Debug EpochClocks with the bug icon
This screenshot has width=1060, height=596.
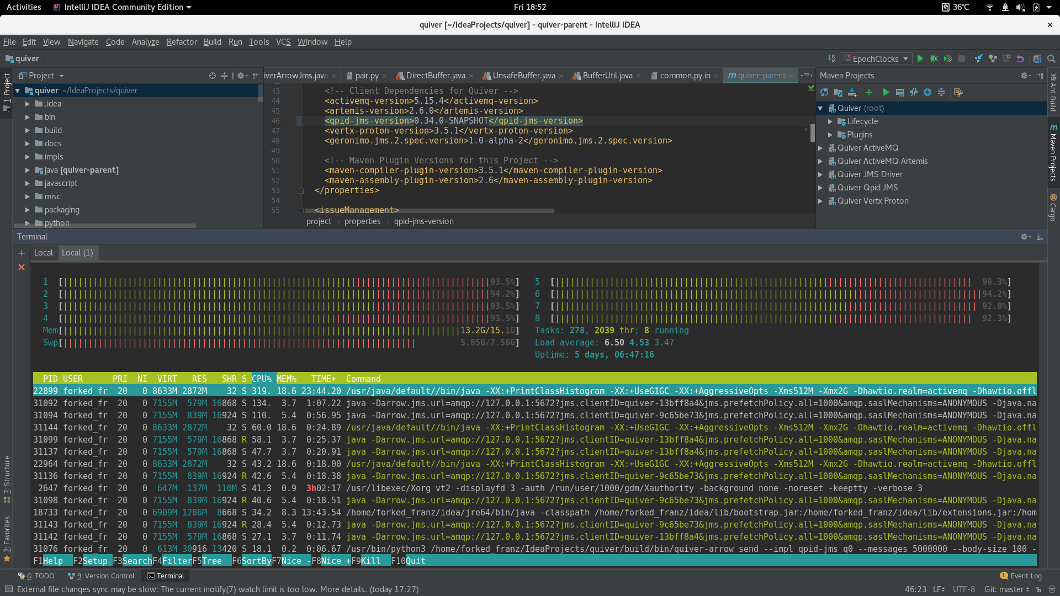(x=934, y=58)
